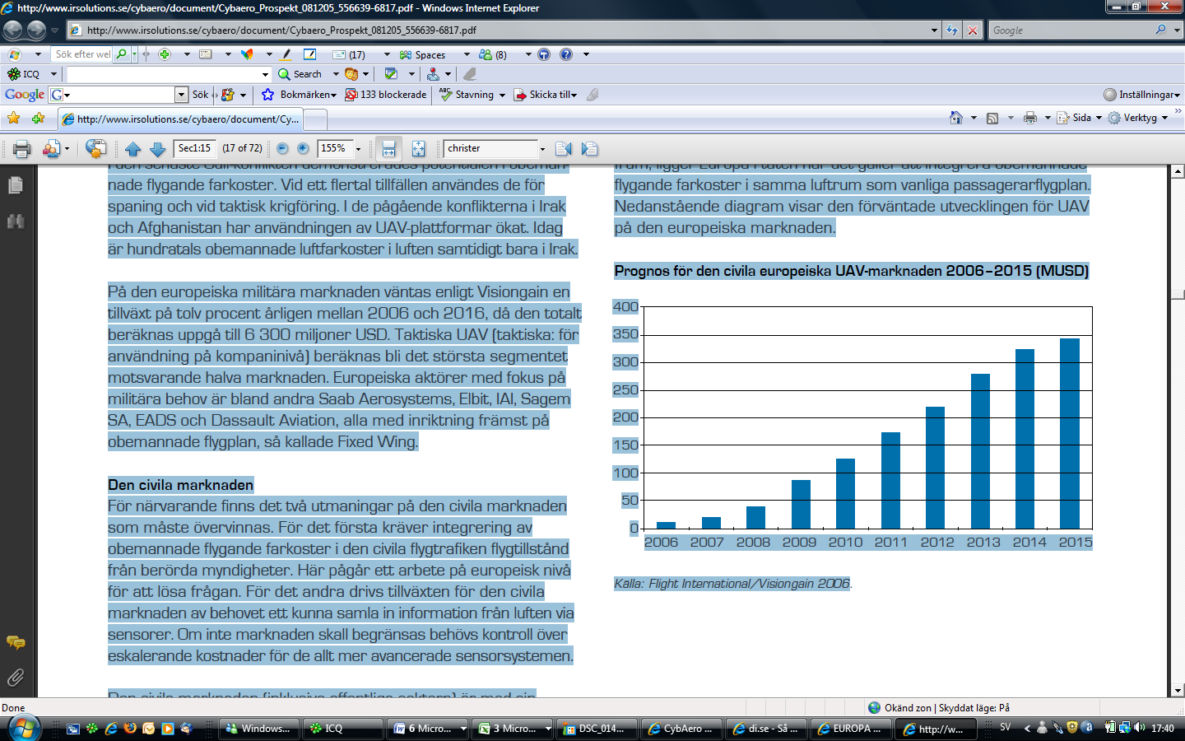The image size is (1185, 741).
Task: Toggle fit-width scrolling mode
Action: pyautogui.click(x=389, y=149)
